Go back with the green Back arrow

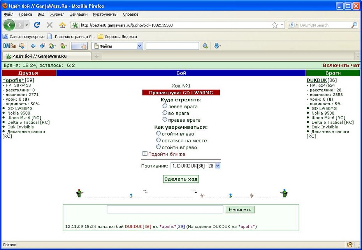pyautogui.click(x=9, y=25)
